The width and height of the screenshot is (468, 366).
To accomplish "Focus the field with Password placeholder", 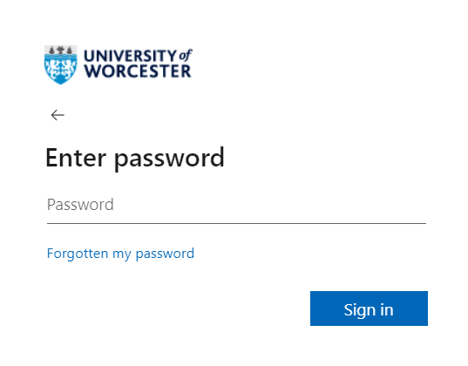I will (x=236, y=205).
